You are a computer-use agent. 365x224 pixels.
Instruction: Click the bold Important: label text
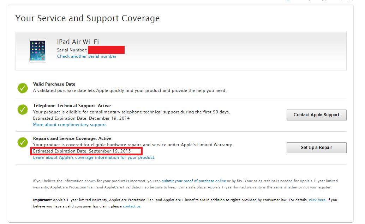(42, 200)
